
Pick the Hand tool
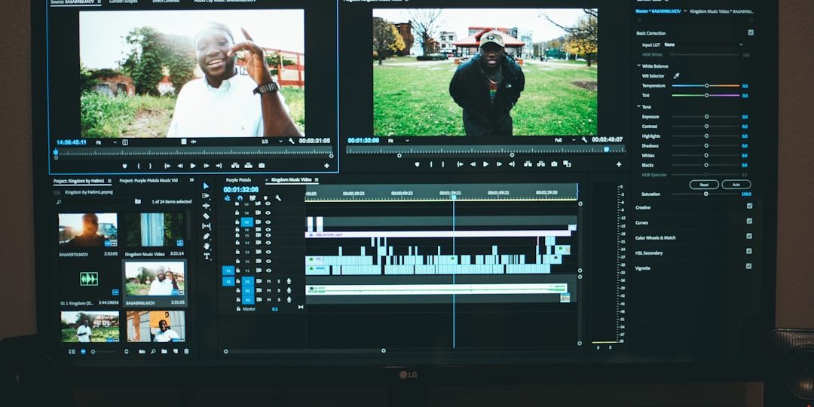click(x=207, y=246)
